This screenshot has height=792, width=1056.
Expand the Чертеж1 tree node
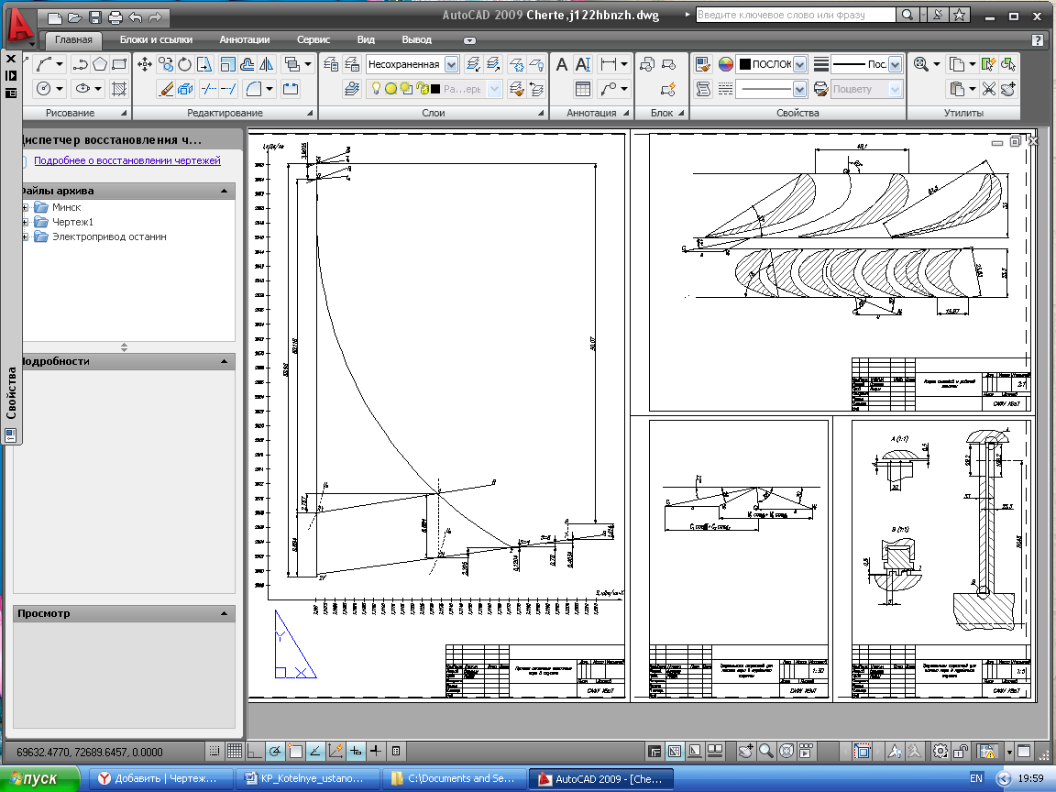(x=25, y=222)
